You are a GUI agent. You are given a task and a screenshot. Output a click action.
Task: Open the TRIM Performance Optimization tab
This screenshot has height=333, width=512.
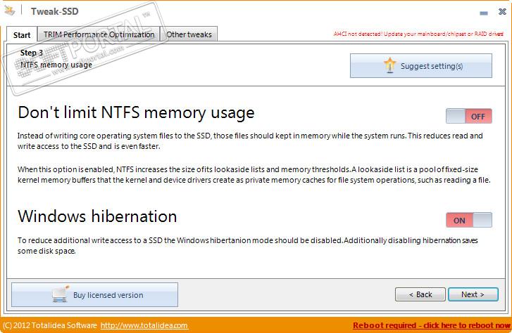coord(99,34)
